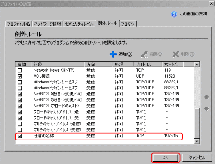Click the rule list scrollbar thumb
The height and width of the screenshot is (164, 215).
click(x=197, y=123)
